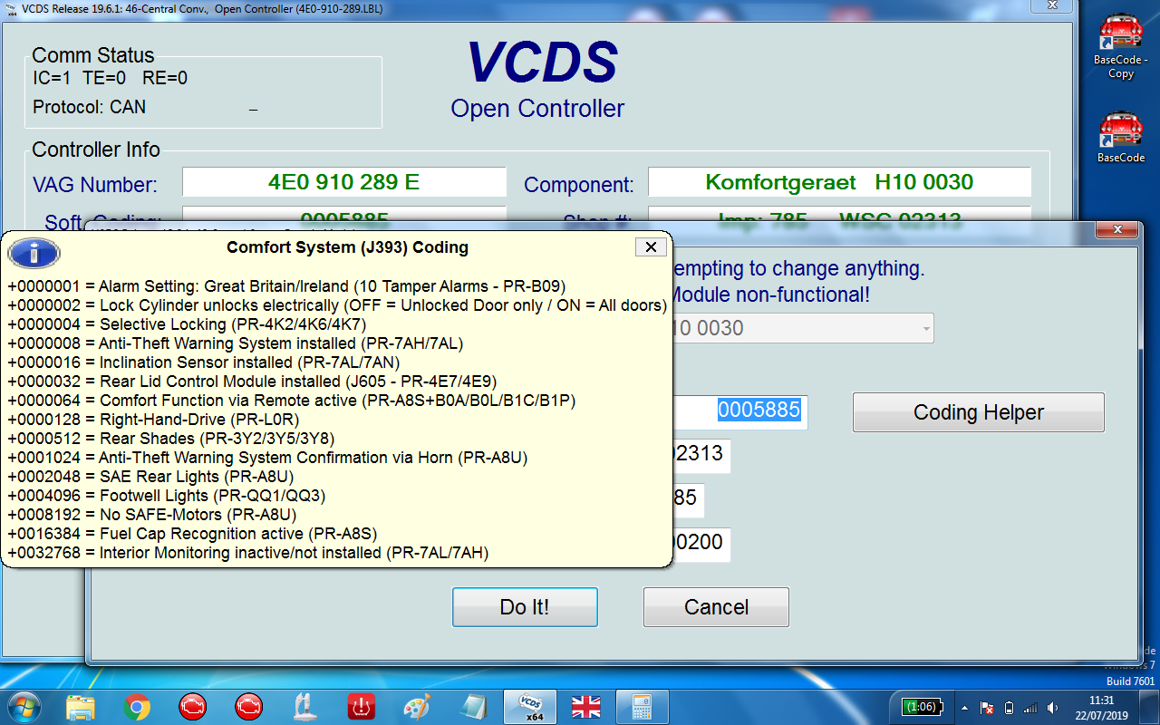Screen dimensions: 1160x725
Task: Open second red engine icon in taskbar
Action: pyautogui.click(x=249, y=707)
